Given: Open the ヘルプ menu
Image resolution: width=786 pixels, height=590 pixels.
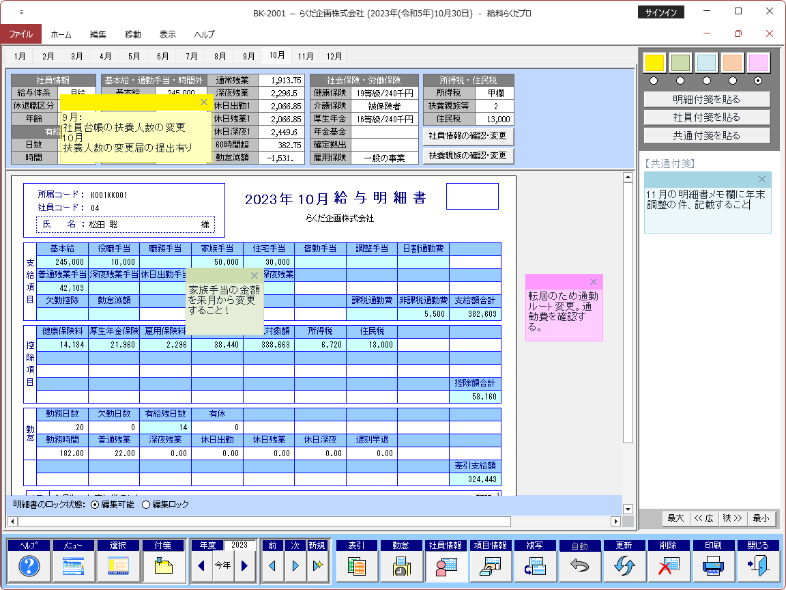Looking at the screenshot, I should point(205,35).
